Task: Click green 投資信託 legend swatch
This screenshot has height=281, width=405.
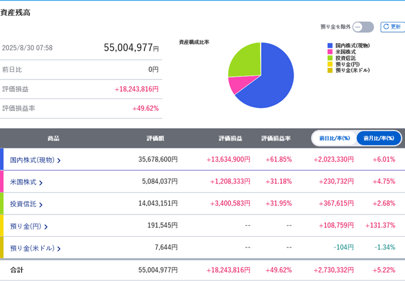Action: click(x=330, y=58)
